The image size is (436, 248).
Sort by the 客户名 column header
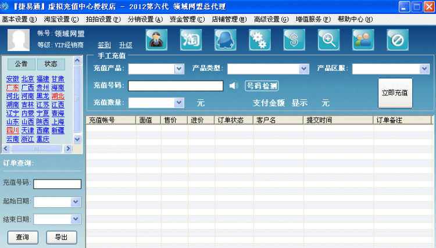pyautogui.click(x=278, y=120)
